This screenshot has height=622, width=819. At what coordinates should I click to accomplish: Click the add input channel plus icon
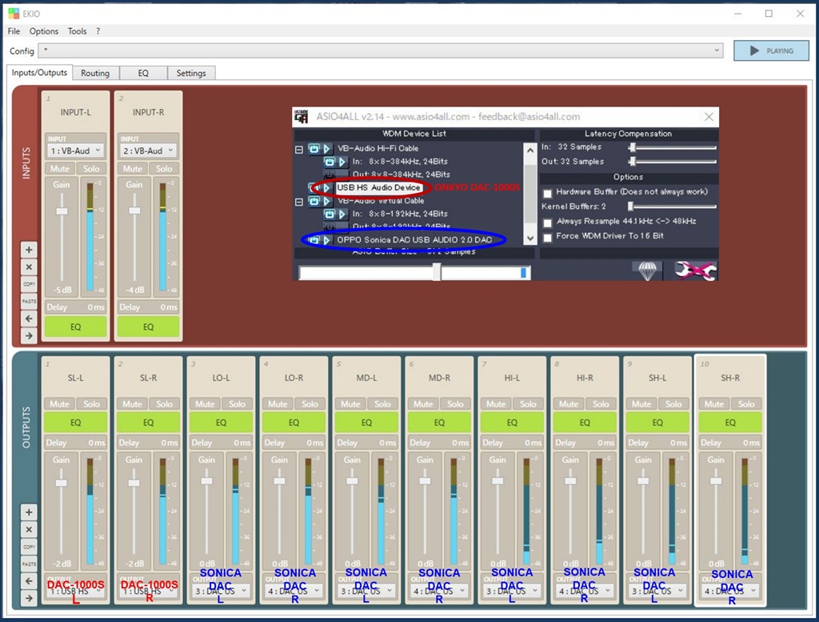click(x=29, y=250)
